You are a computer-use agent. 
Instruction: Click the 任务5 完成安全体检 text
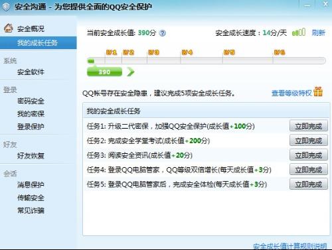coord(177,184)
